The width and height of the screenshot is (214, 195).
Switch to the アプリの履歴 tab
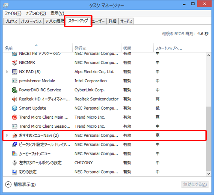click(x=54, y=21)
